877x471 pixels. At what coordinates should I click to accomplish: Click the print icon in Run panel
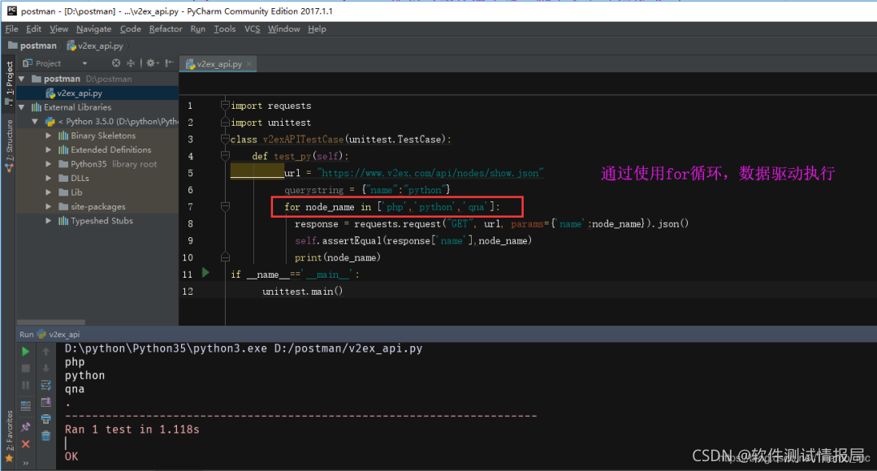coord(46,419)
